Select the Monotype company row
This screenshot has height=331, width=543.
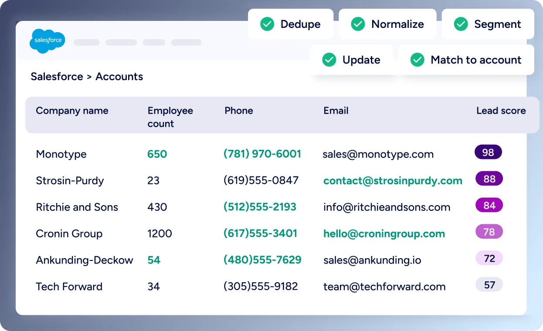[x=61, y=154]
